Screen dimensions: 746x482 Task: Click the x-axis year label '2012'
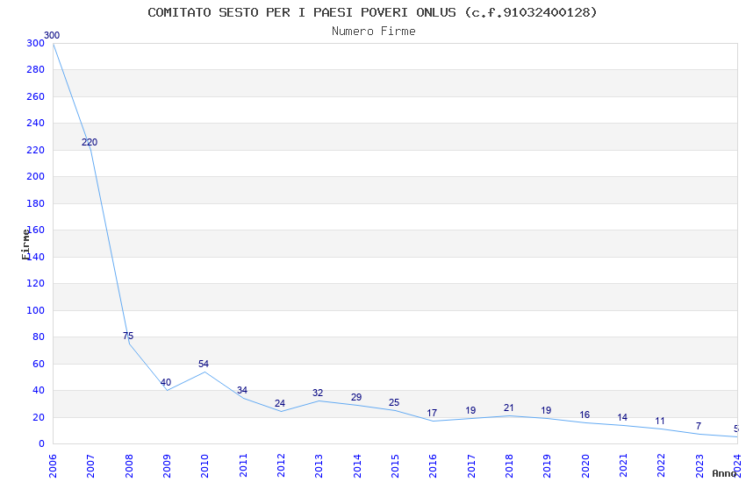pyautogui.click(x=281, y=465)
